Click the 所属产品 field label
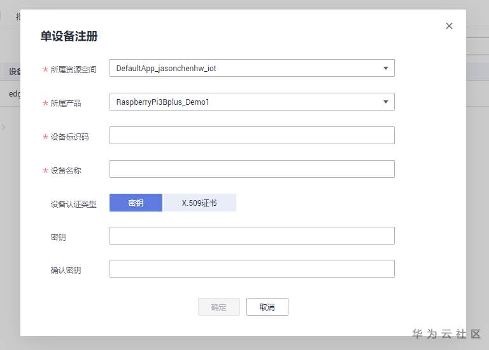Viewport: 489px width, 350px height. [x=66, y=103]
